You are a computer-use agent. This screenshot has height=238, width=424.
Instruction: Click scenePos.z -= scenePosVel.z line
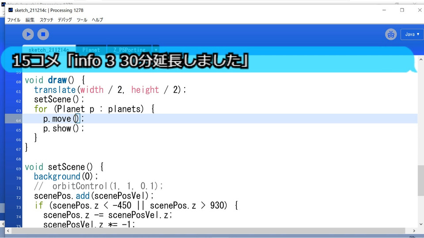(108, 215)
